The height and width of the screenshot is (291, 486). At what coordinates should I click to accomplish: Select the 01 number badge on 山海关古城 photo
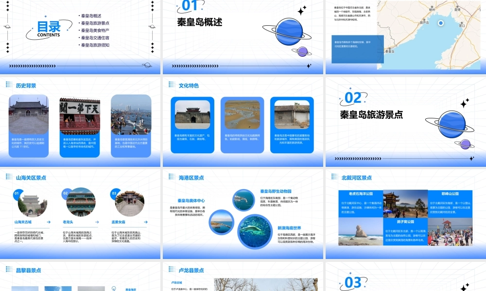pos(17,194)
